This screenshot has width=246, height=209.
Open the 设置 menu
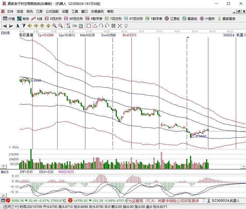[65, 12]
